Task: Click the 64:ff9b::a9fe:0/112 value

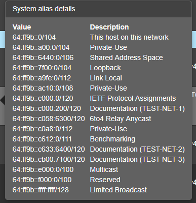Action: (x=42, y=78)
